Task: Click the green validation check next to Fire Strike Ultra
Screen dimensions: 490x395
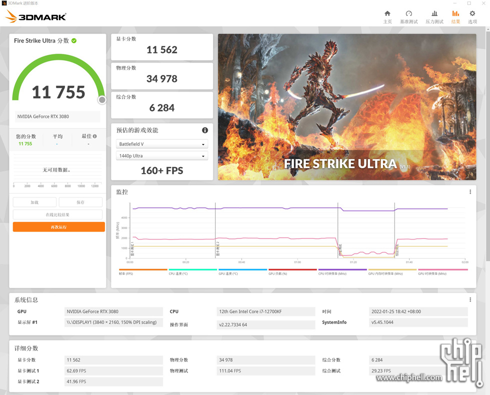Action: pyautogui.click(x=74, y=40)
